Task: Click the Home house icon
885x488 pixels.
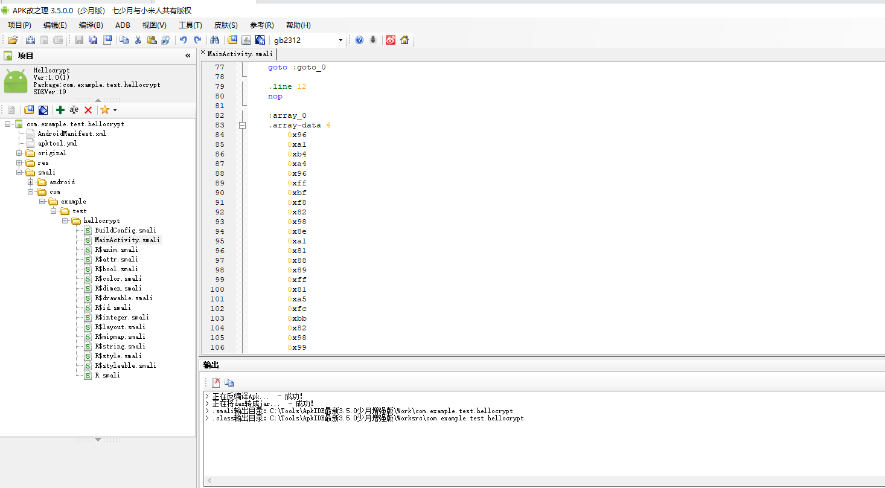Action: pyautogui.click(x=404, y=40)
